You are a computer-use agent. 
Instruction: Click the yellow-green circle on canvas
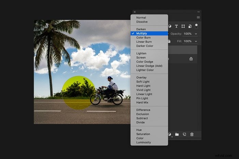point(79,93)
